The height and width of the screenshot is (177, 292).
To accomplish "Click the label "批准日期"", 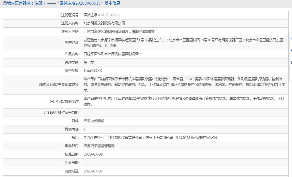I will (x=71, y=154).
